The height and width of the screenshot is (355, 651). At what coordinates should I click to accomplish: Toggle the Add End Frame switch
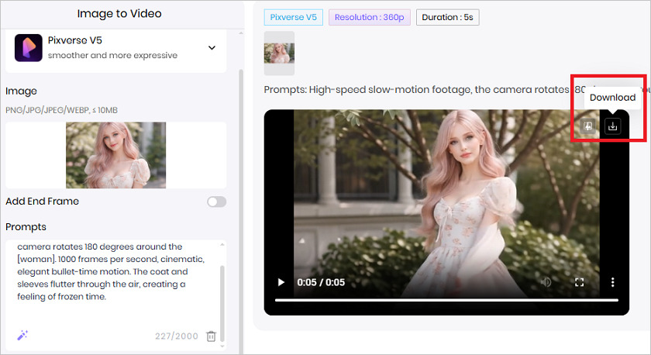click(217, 202)
